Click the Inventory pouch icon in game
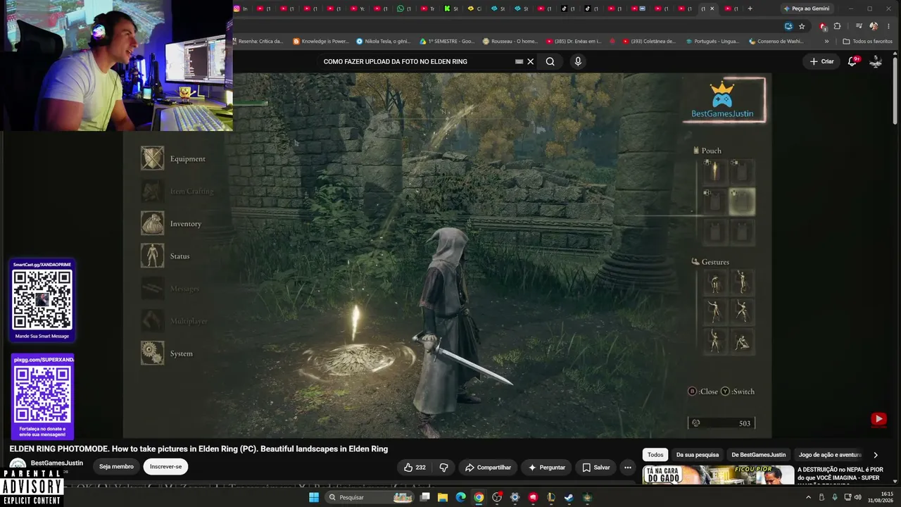The height and width of the screenshot is (507, 901). point(152,223)
